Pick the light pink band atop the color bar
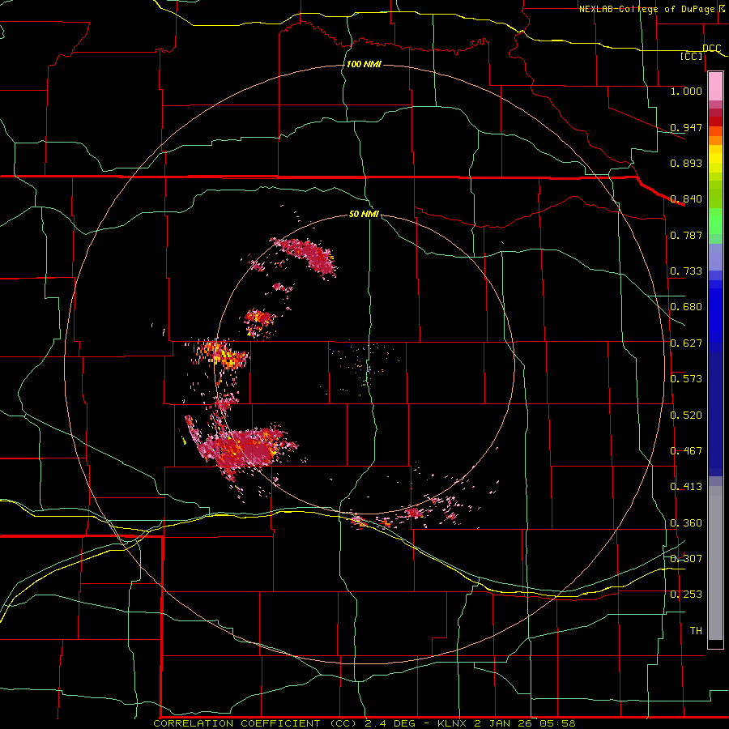Screen dimensions: 729x729 tap(715, 86)
